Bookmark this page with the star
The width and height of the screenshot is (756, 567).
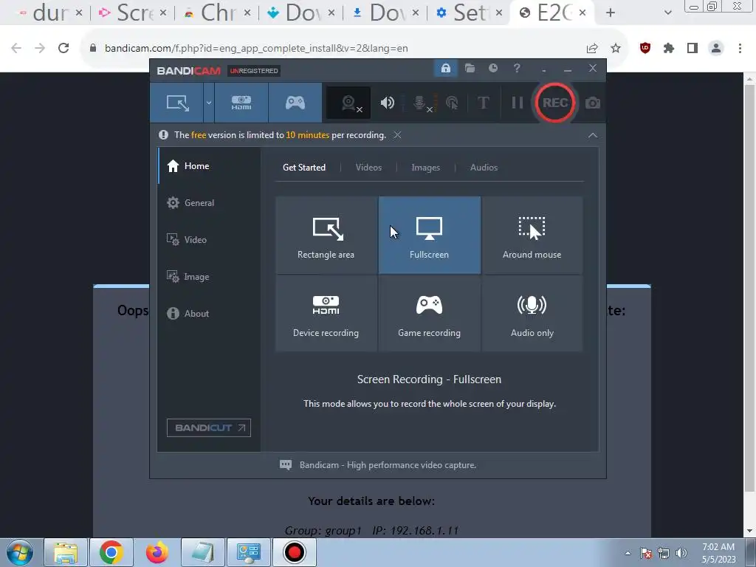click(616, 48)
